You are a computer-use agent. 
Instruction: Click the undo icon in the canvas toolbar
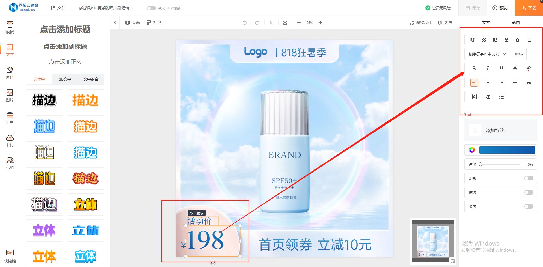tap(244, 23)
